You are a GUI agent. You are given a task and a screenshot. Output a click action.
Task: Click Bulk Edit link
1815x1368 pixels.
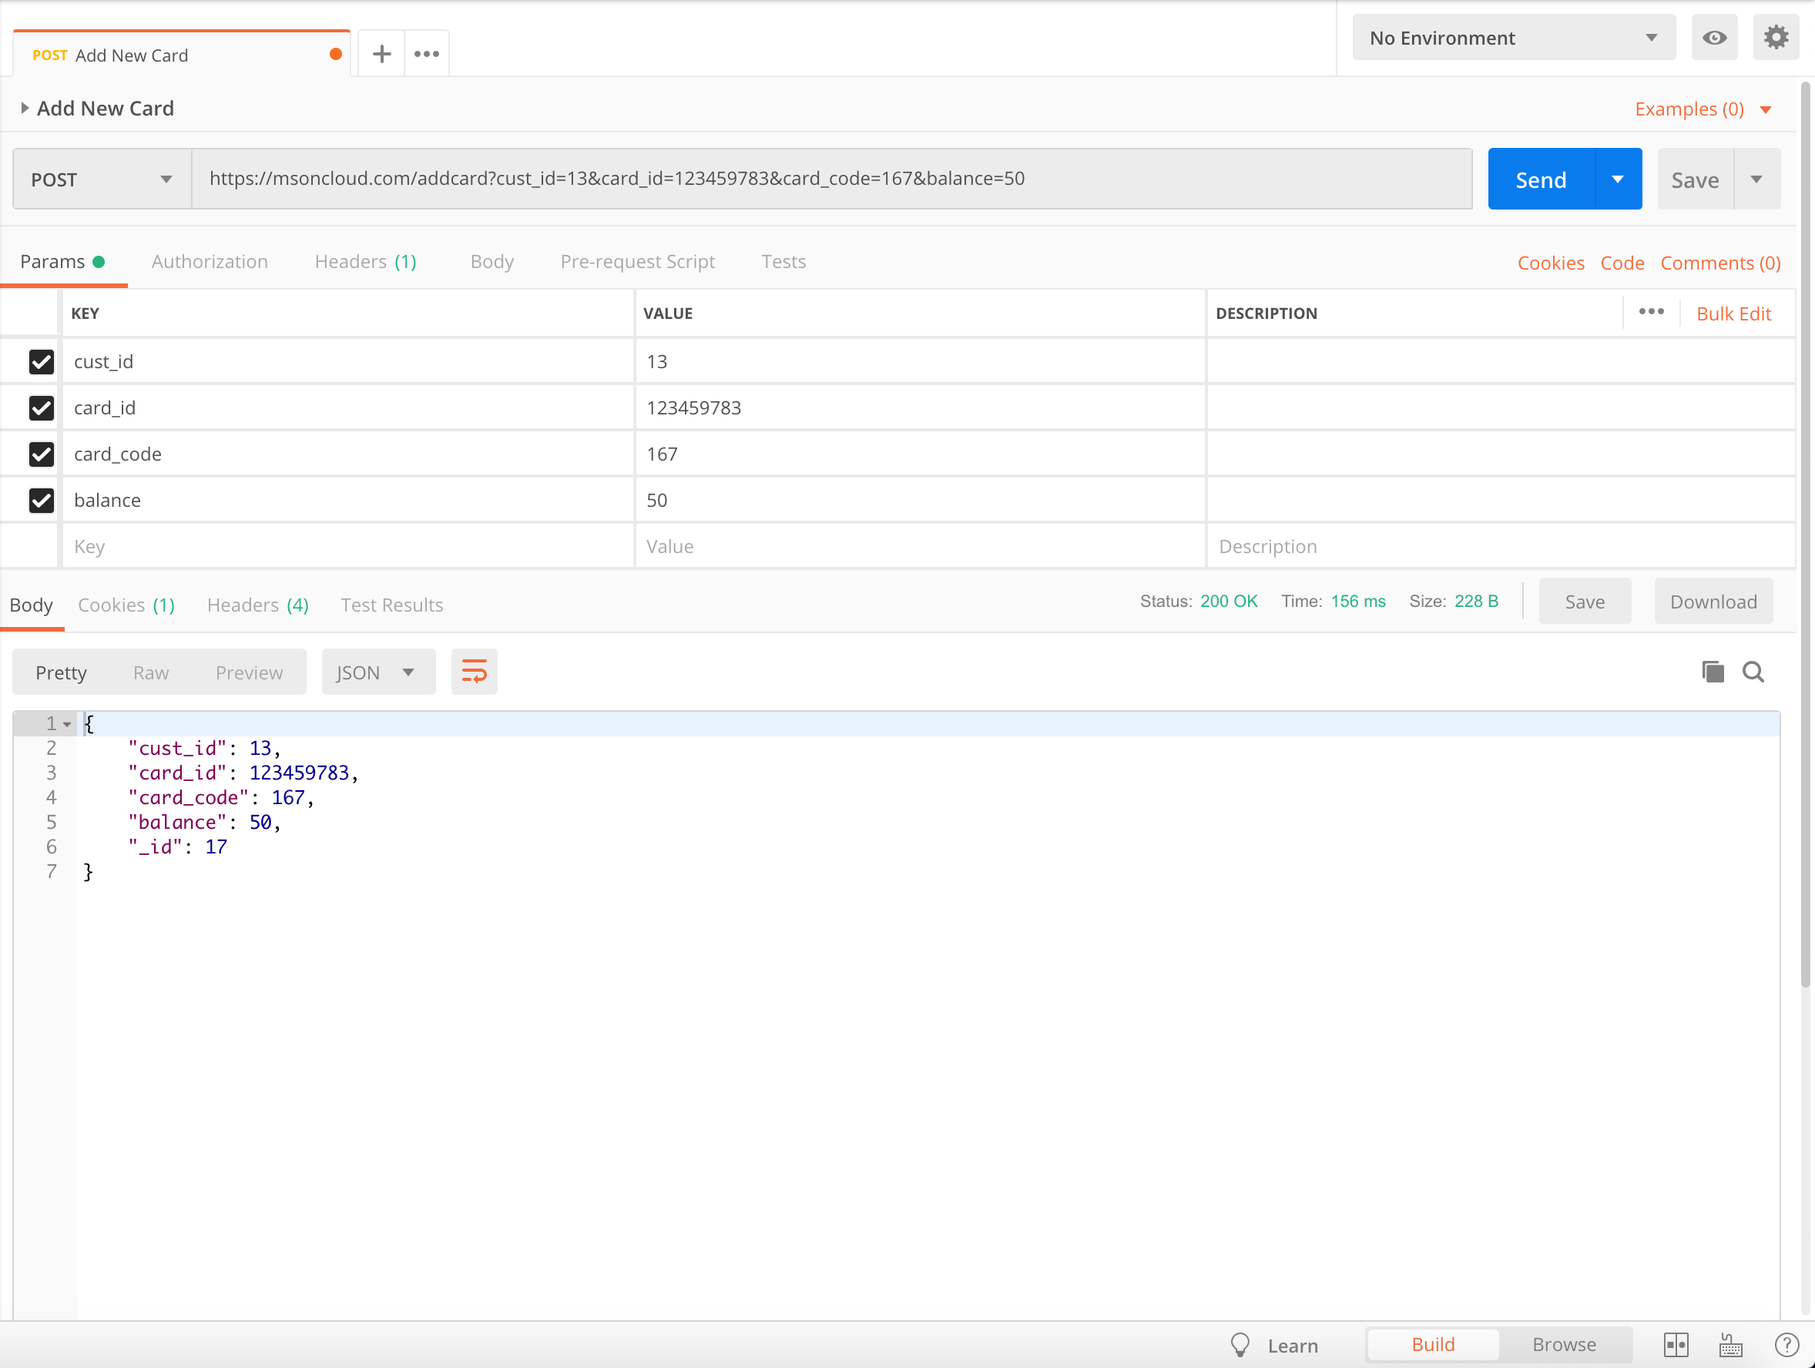[1733, 313]
